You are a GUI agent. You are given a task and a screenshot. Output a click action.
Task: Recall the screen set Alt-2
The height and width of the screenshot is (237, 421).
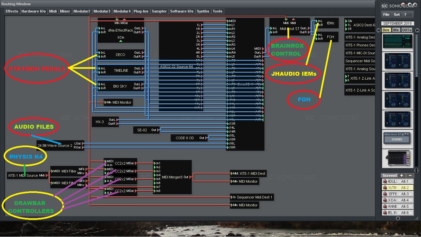(405, 188)
